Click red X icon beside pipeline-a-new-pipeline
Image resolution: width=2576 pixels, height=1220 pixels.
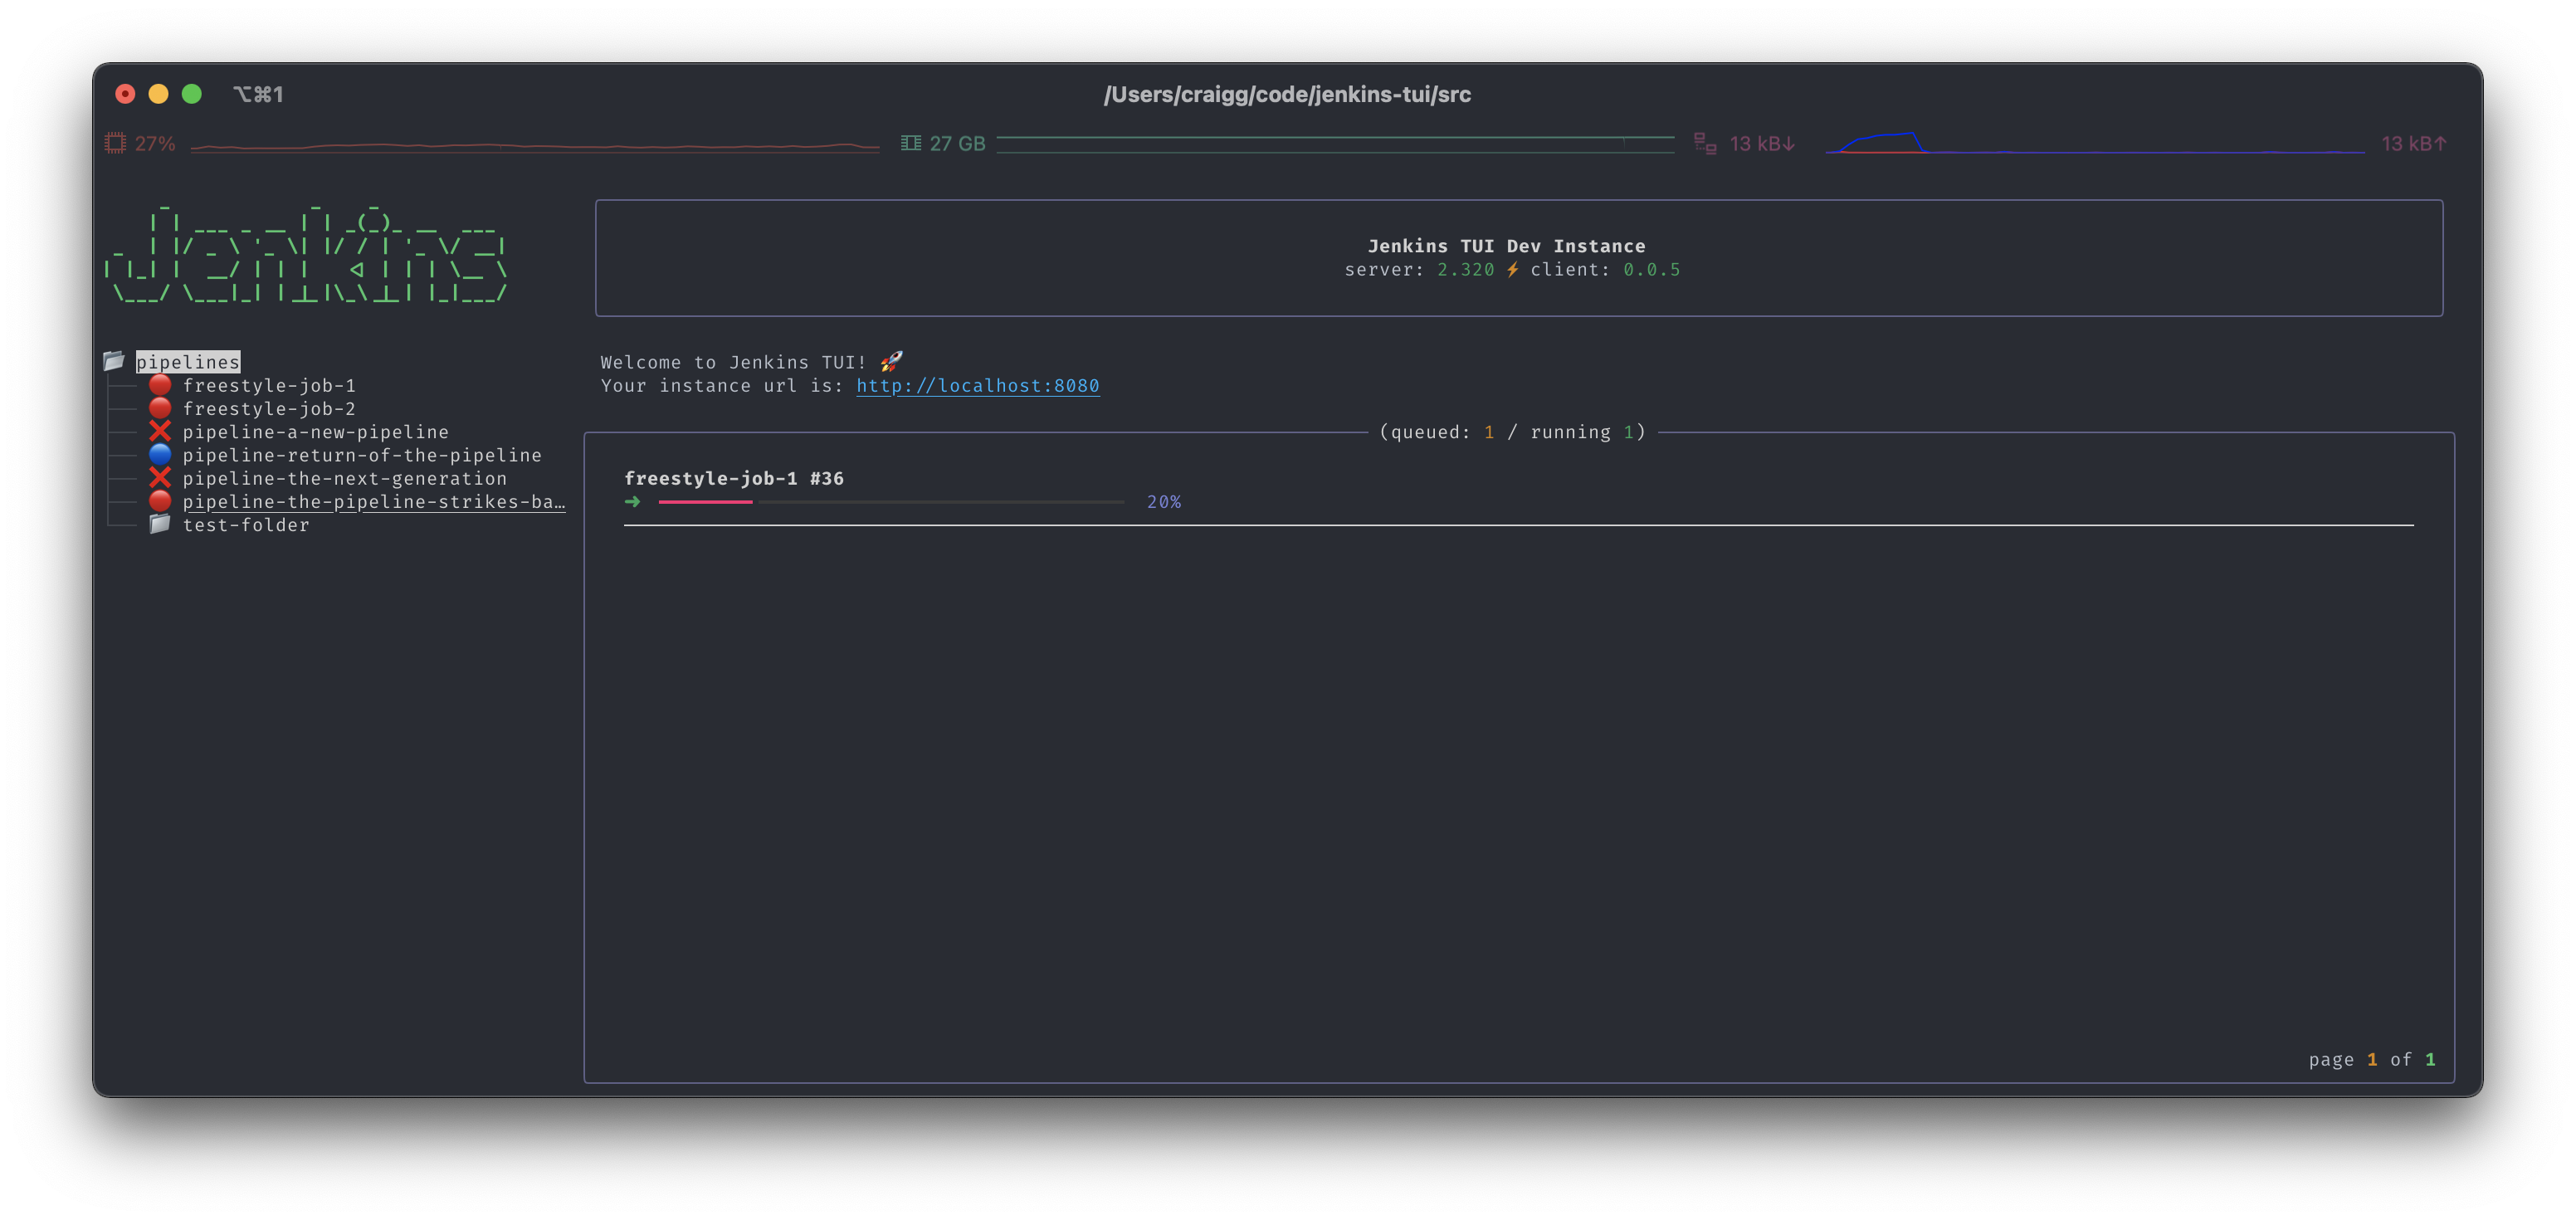(160, 431)
